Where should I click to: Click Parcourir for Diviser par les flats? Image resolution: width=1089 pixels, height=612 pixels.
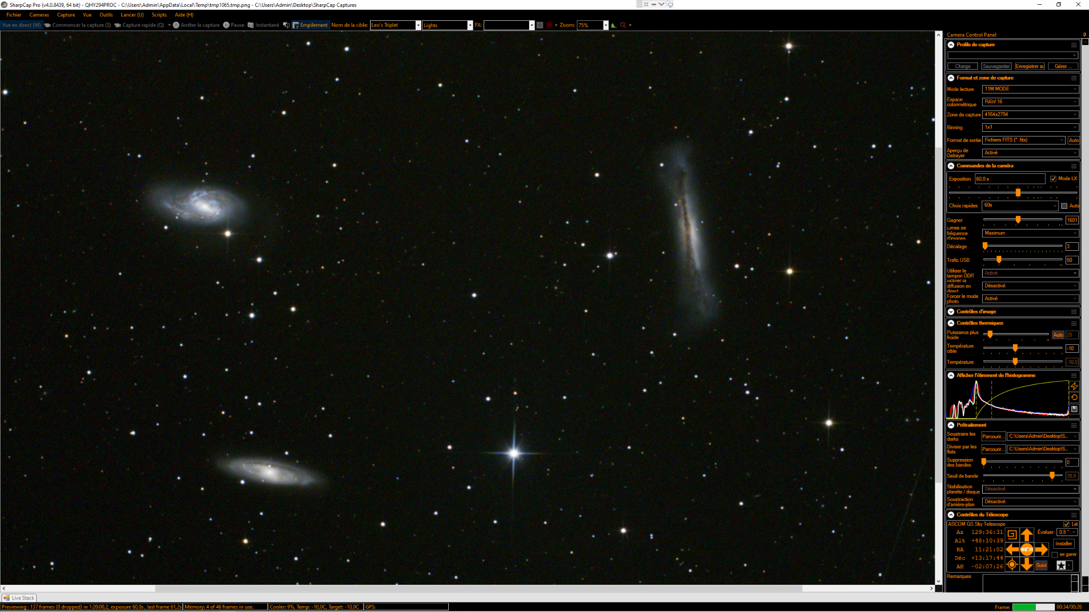(993, 449)
